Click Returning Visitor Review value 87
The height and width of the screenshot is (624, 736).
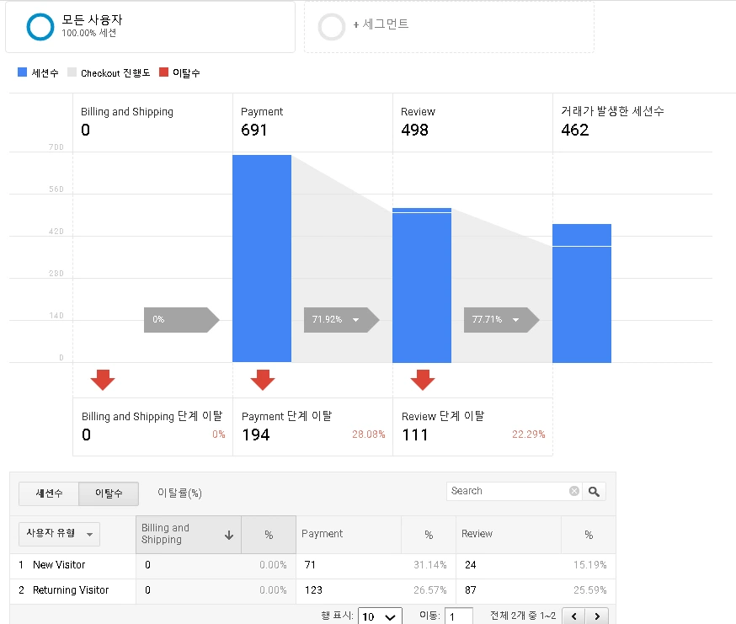pos(471,590)
